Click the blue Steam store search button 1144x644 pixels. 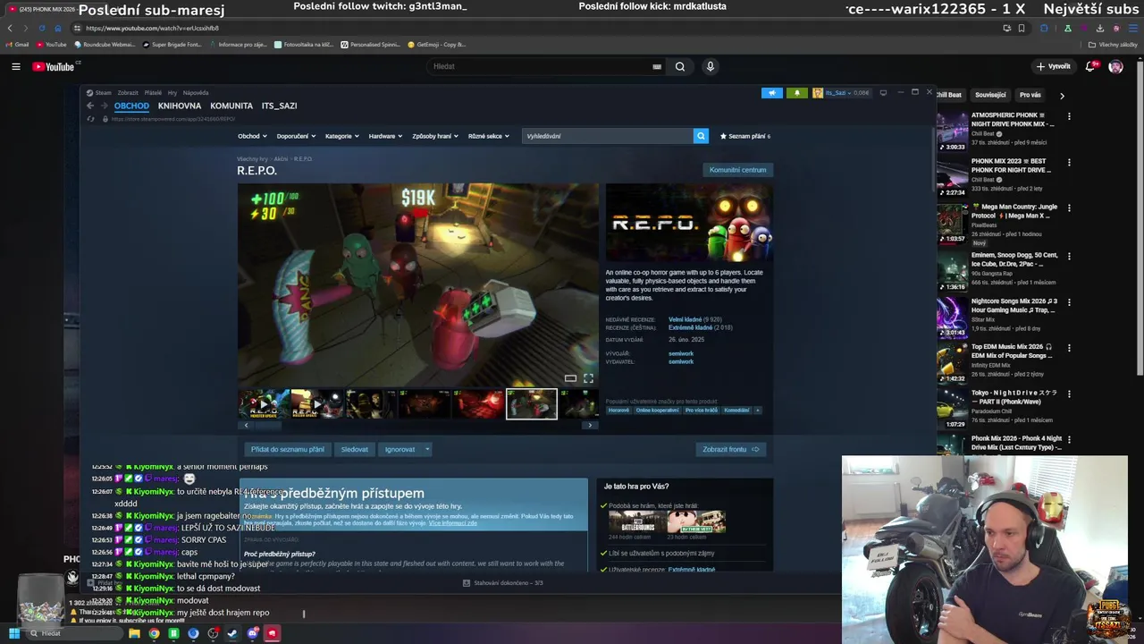(701, 136)
